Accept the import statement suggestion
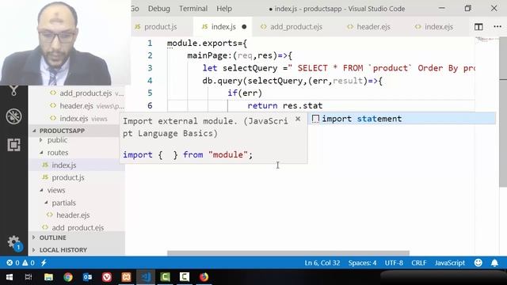Viewport: 507px width, 285px height. (402, 119)
